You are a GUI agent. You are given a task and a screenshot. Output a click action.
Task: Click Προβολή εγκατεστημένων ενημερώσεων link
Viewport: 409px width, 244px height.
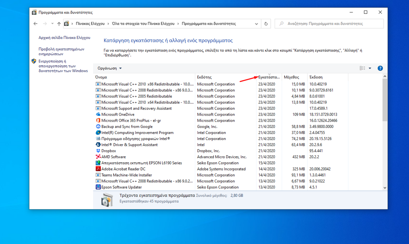point(61,52)
